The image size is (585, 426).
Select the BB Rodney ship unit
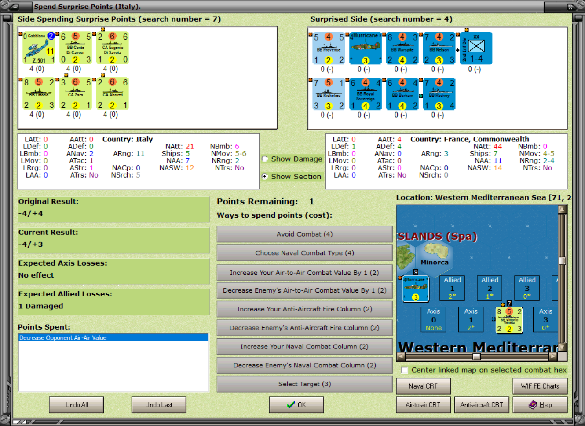coord(439,94)
